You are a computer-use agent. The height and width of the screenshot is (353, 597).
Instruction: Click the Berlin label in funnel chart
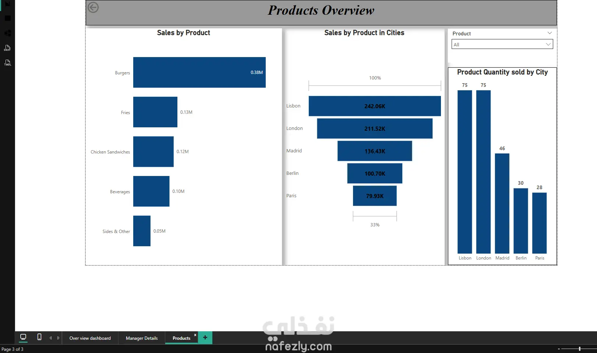click(293, 173)
